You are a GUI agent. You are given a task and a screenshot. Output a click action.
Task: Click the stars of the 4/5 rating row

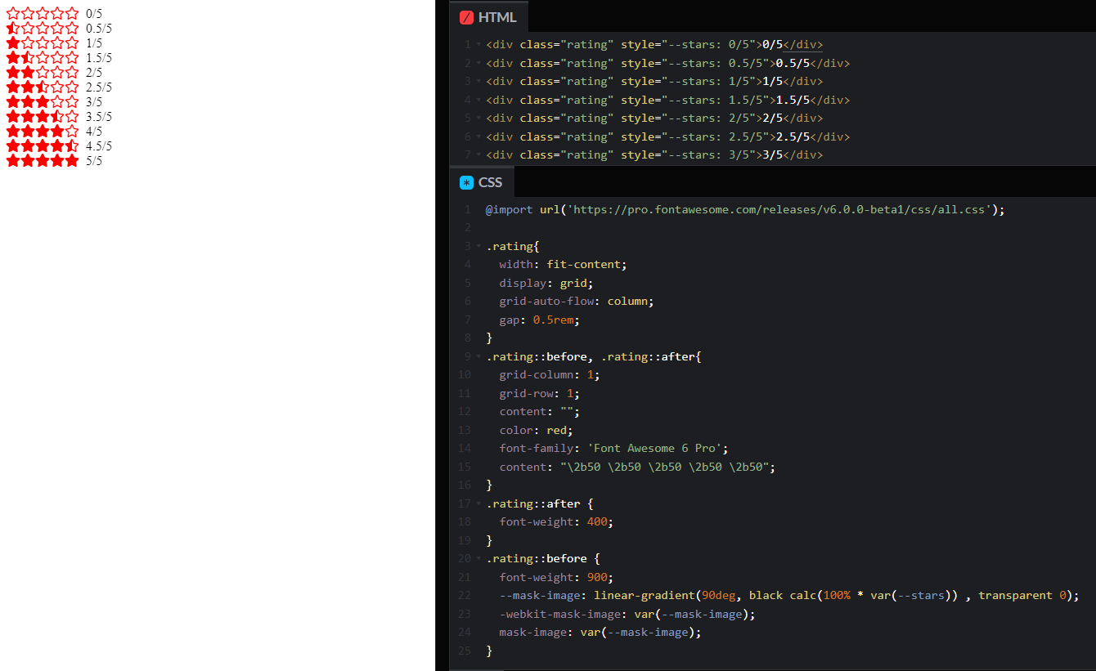coord(43,131)
